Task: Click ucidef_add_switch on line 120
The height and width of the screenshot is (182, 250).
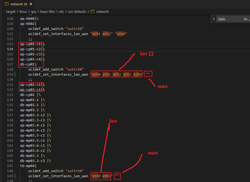Action: (x=46, y=29)
